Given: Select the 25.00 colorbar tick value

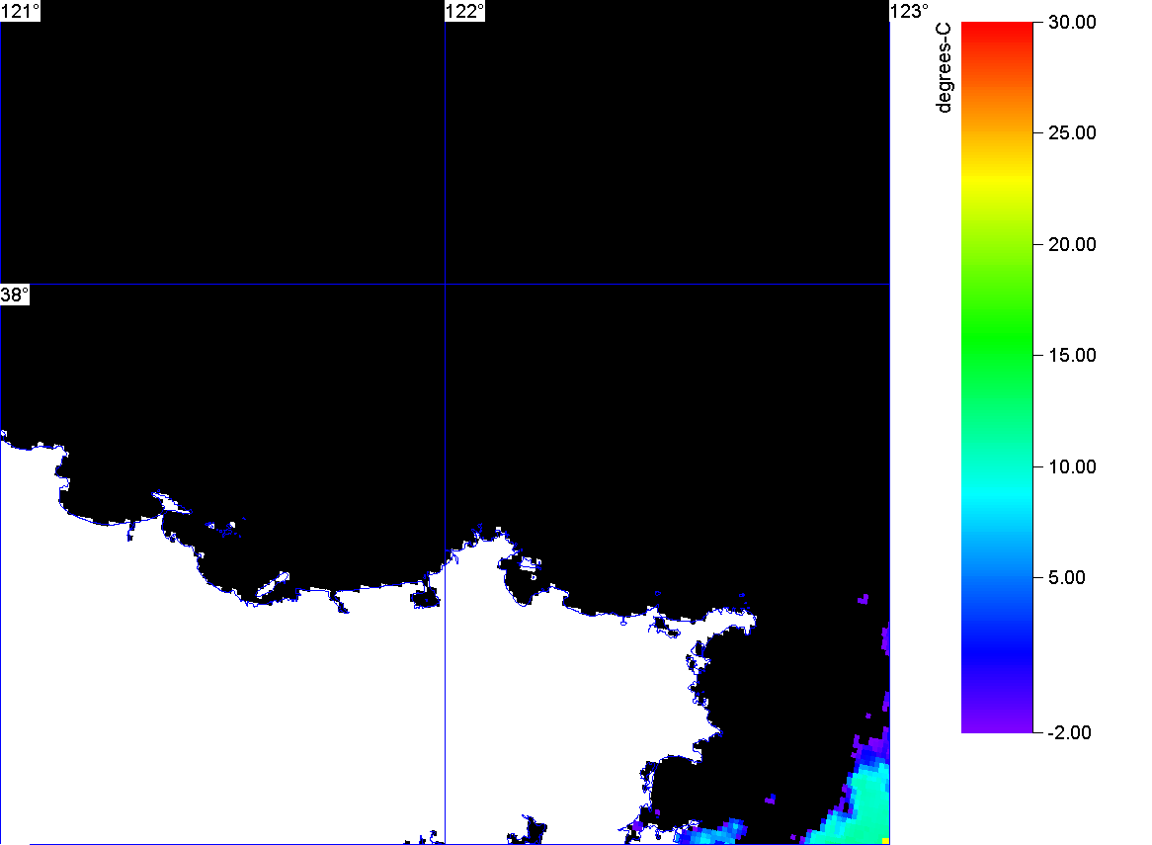Looking at the screenshot, I should click(x=1072, y=133).
